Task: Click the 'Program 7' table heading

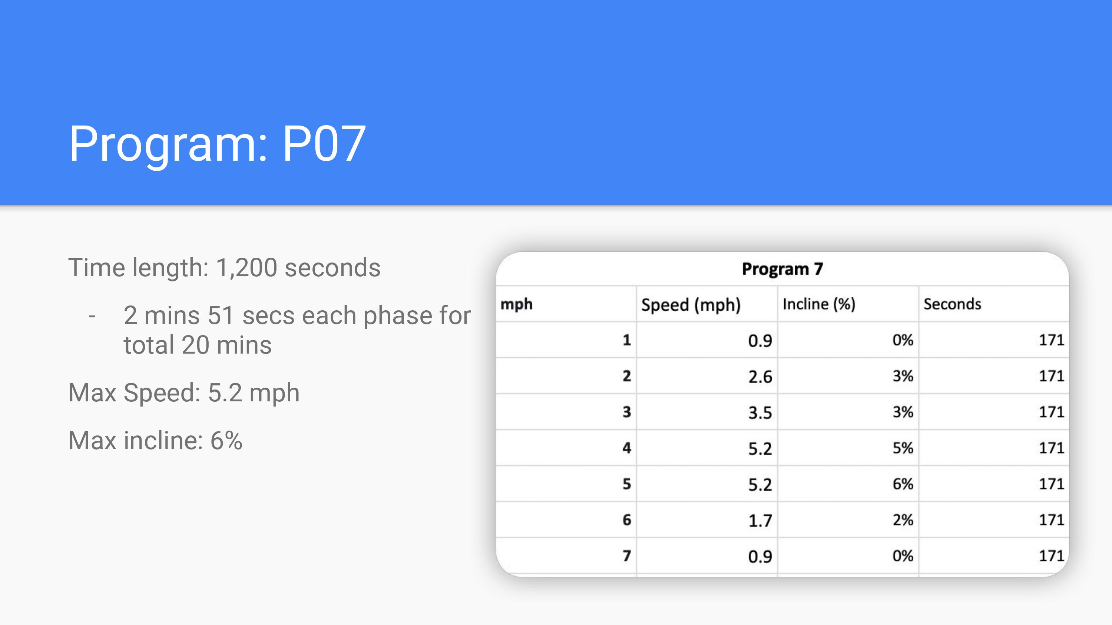Action: (x=782, y=269)
